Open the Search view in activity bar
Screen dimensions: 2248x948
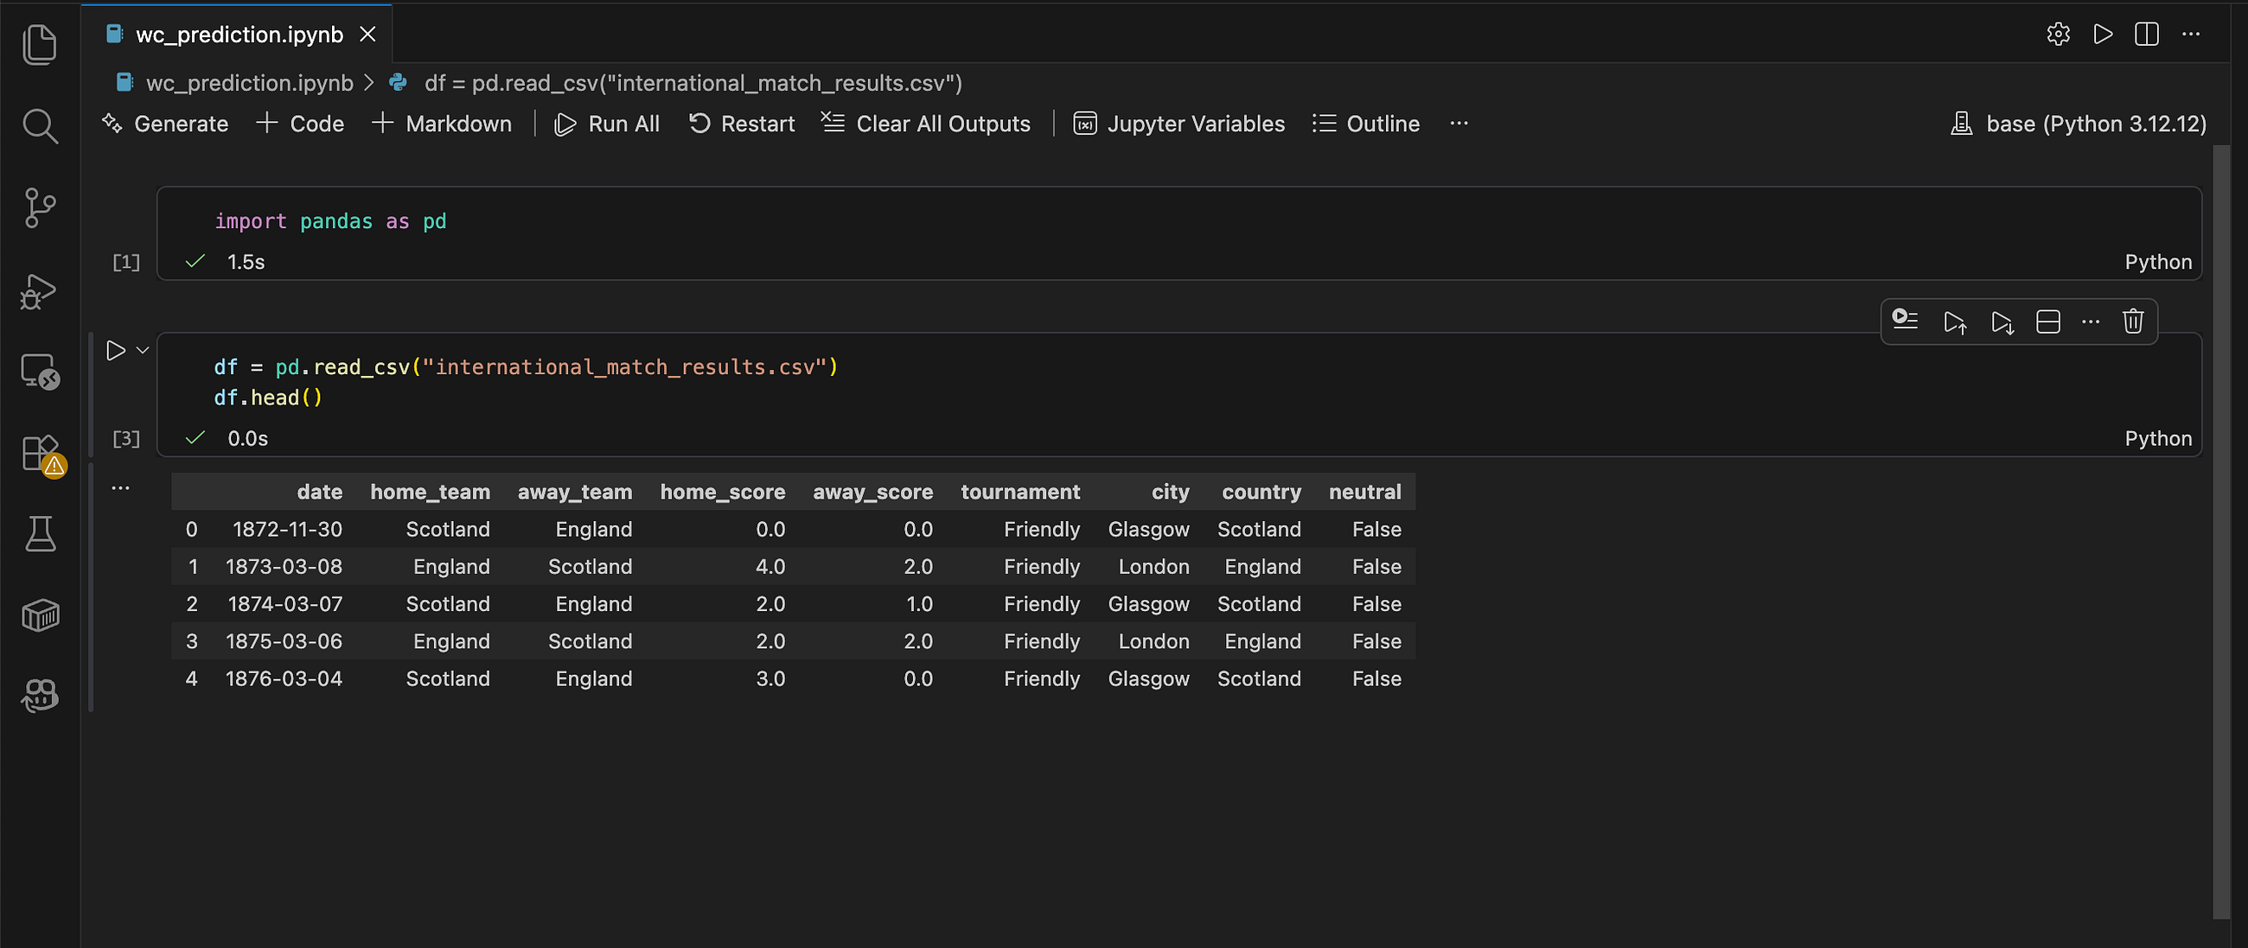39,126
